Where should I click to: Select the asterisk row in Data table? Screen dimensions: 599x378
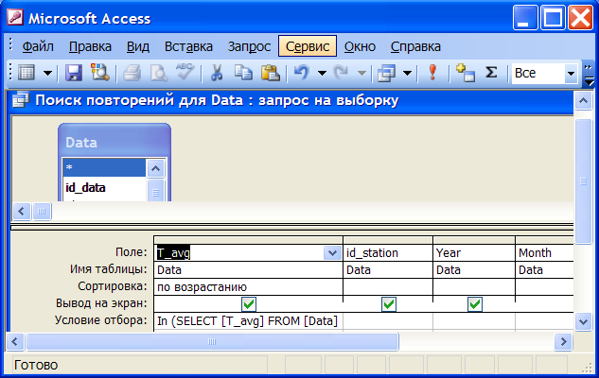(104, 167)
